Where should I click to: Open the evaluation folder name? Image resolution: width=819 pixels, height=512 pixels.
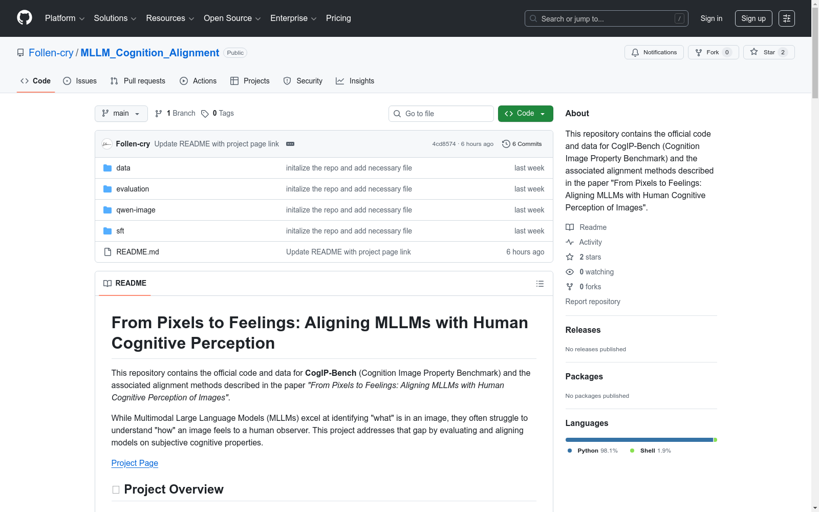[x=133, y=189]
